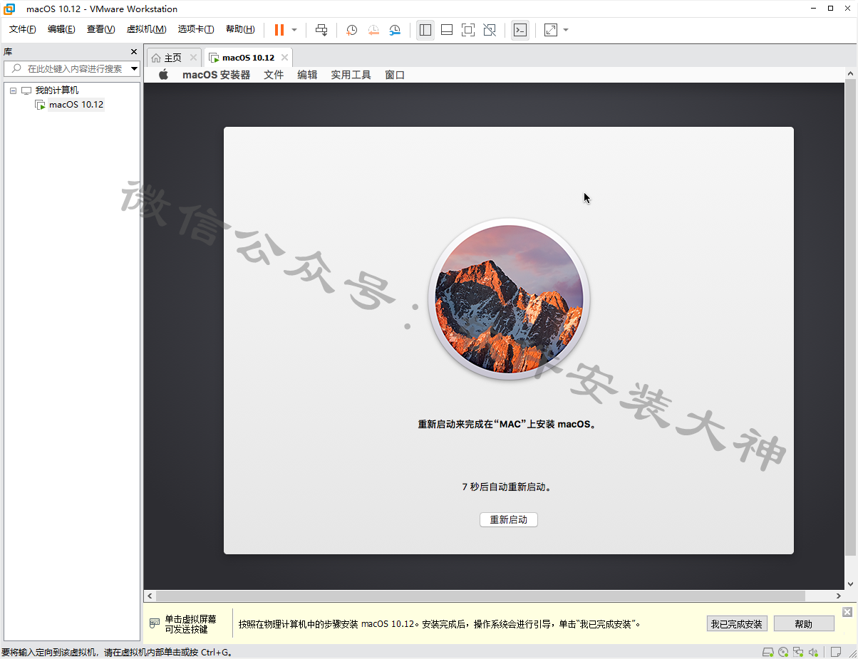
Task: Open the 文件(F) menu in VMware
Action: coord(23,29)
